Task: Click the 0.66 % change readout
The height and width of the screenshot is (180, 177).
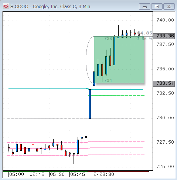Action: pos(144,39)
